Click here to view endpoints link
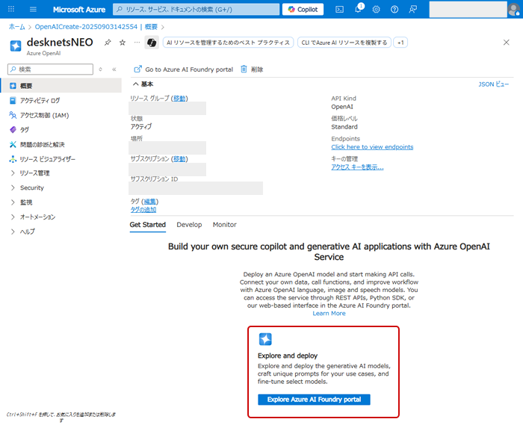 tap(372, 147)
